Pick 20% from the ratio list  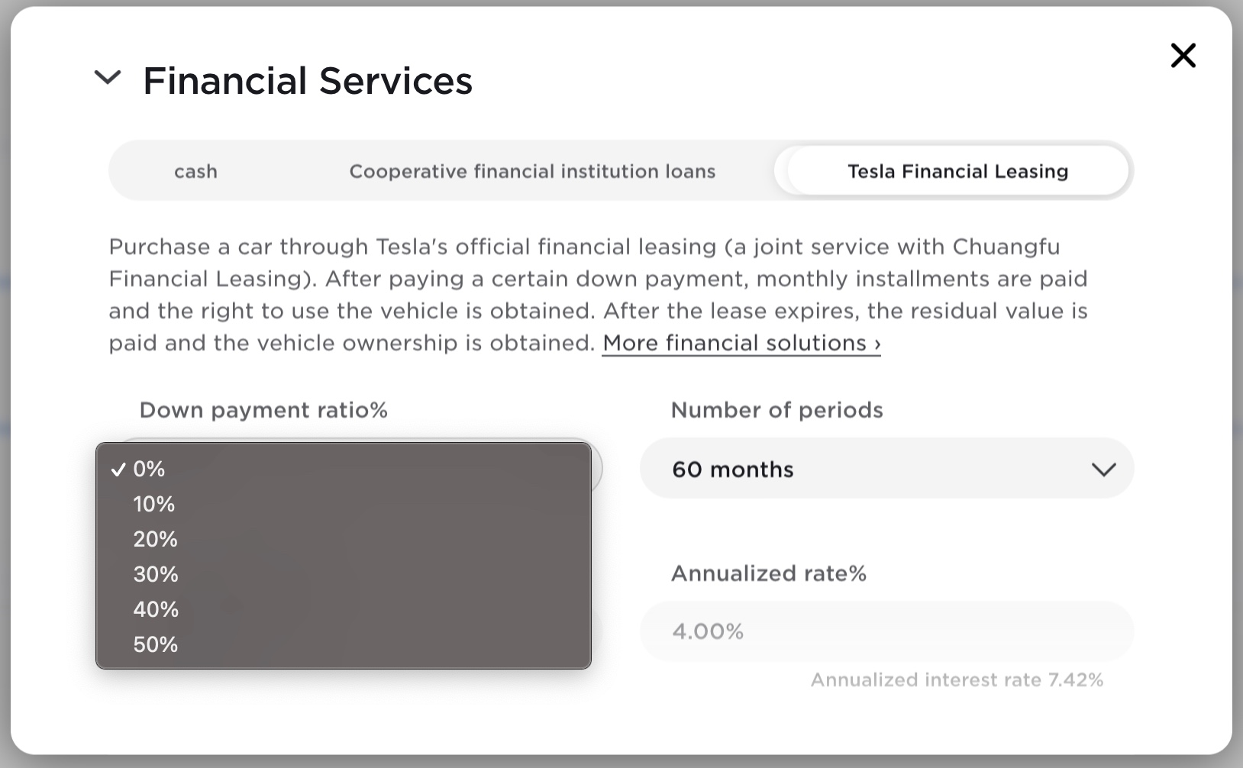click(x=155, y=539)
